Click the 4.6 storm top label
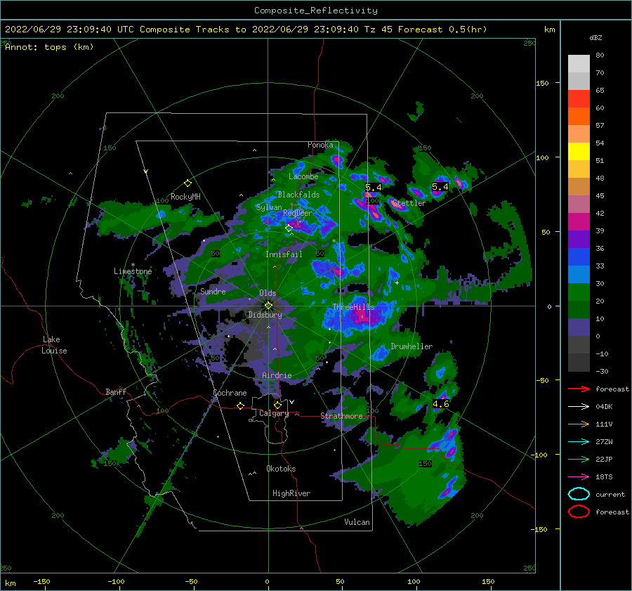This screenshot has width=632, height=591. [440, 404]
